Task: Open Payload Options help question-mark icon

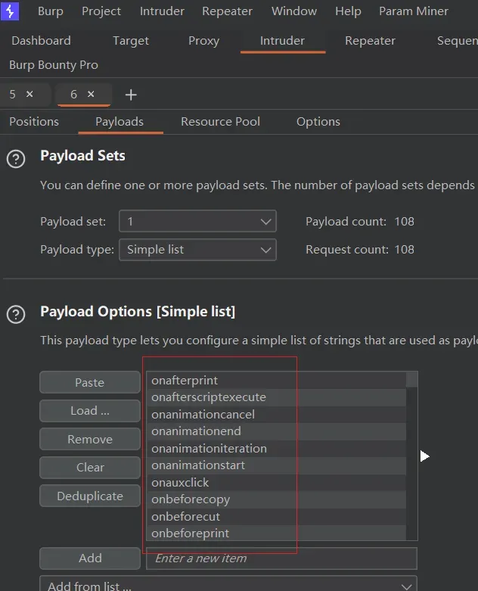Action: pos(16,315)
